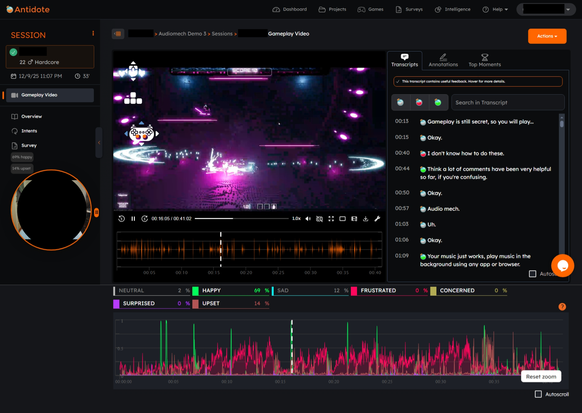Expand the Help menu
The height and width of the screenshot is (413, 582).
tap(495, 9)
